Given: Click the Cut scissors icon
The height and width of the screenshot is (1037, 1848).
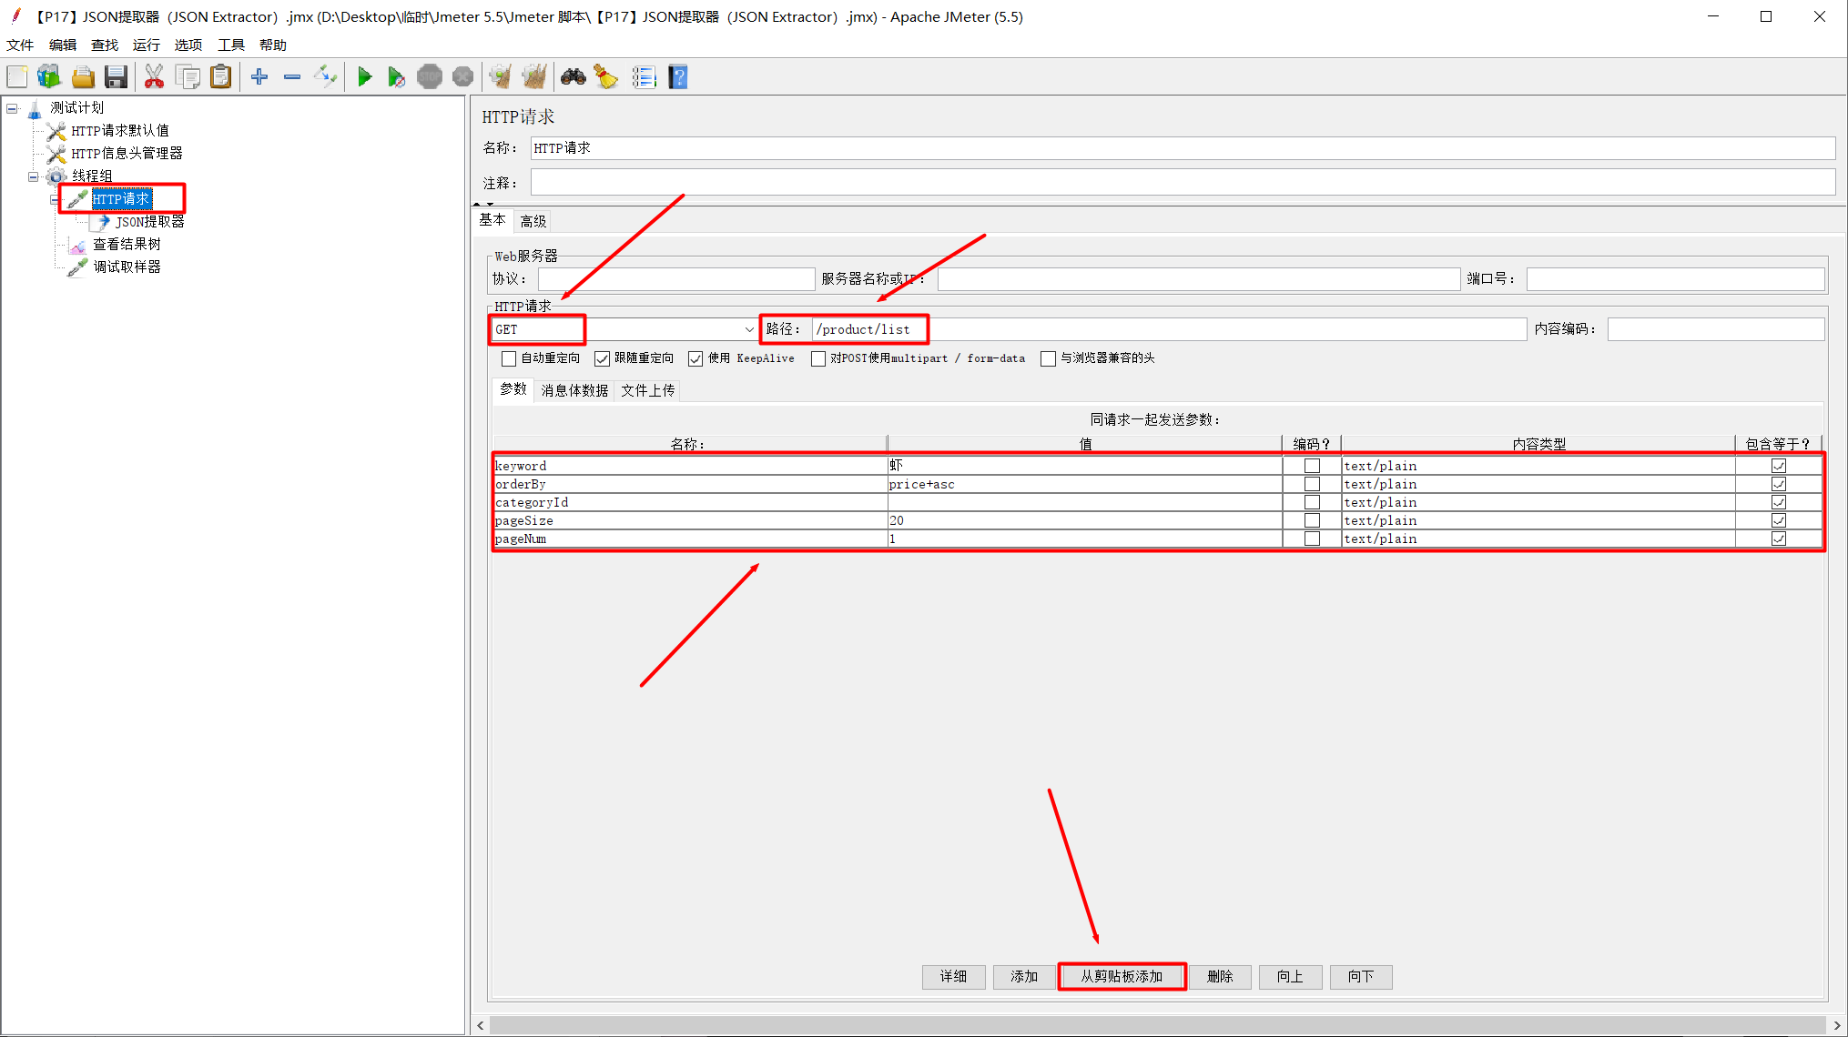Looking at the screenshot, I should click(154, 77).
